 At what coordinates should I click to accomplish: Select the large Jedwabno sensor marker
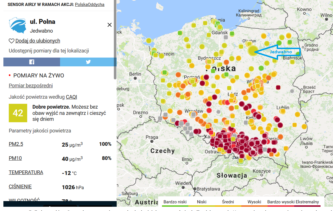pyautogui.click(x=252, y=51)
